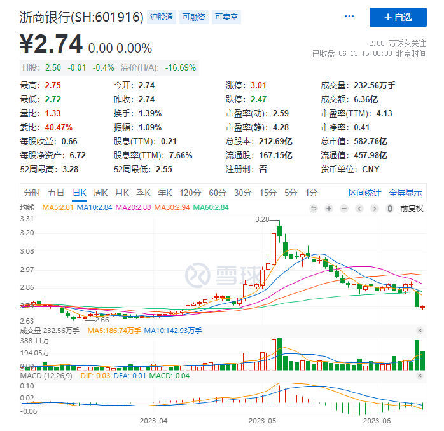Switch to the 五日 chart tab
This screenshot has height=431, width=444.
pyautogui.click(x=56, y=193)
